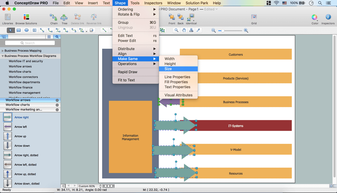Zoom out using minus magnifier

click(214, 31)
